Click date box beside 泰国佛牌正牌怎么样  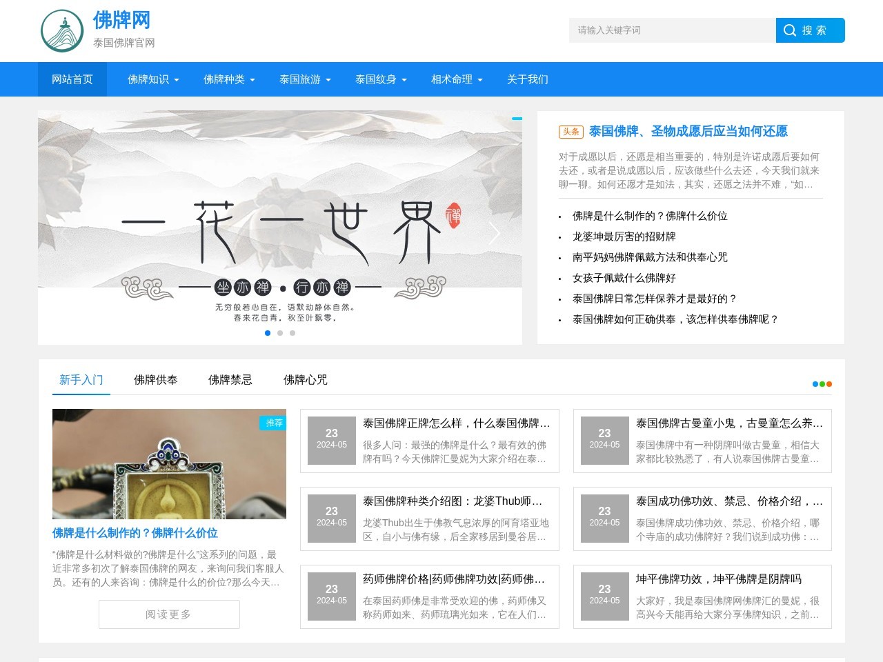pos(332,440)
